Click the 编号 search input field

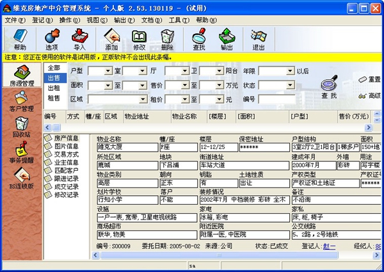pos(276,99)
